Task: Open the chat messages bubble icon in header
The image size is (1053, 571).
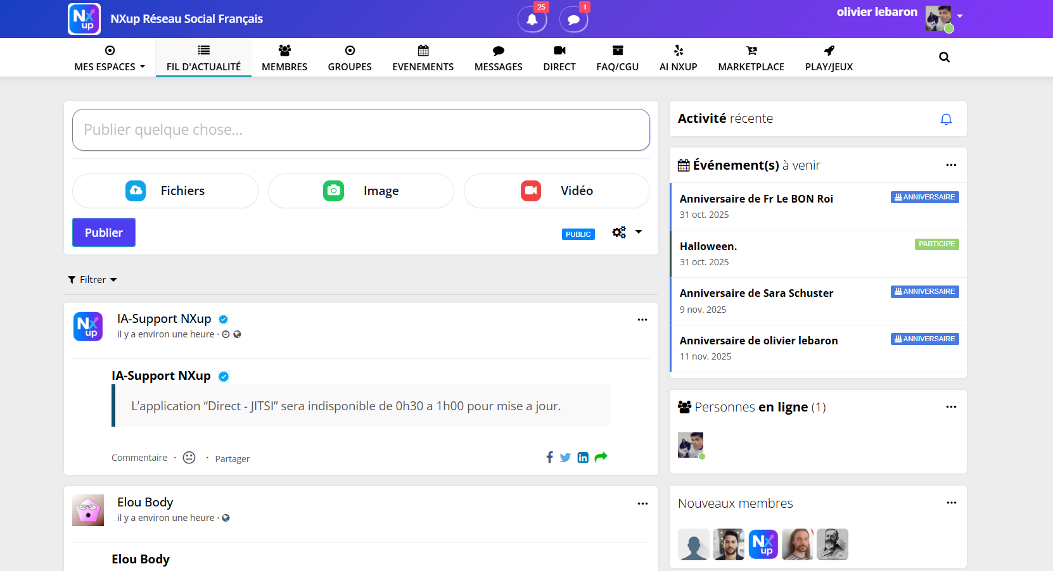Action: (573, 20)
